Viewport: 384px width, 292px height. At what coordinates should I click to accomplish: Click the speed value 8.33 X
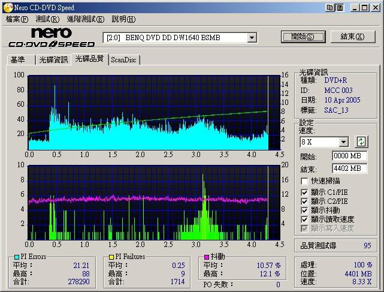click(x=362, y=281)
